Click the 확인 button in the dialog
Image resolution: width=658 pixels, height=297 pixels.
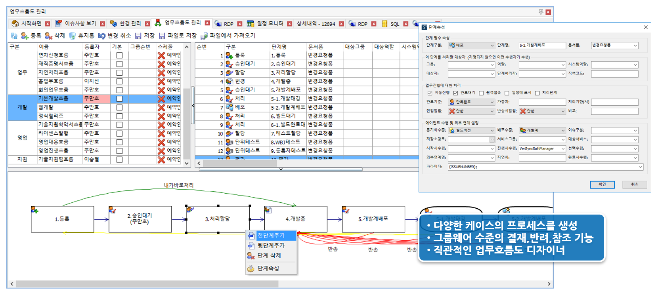click(x=602, y=185)
